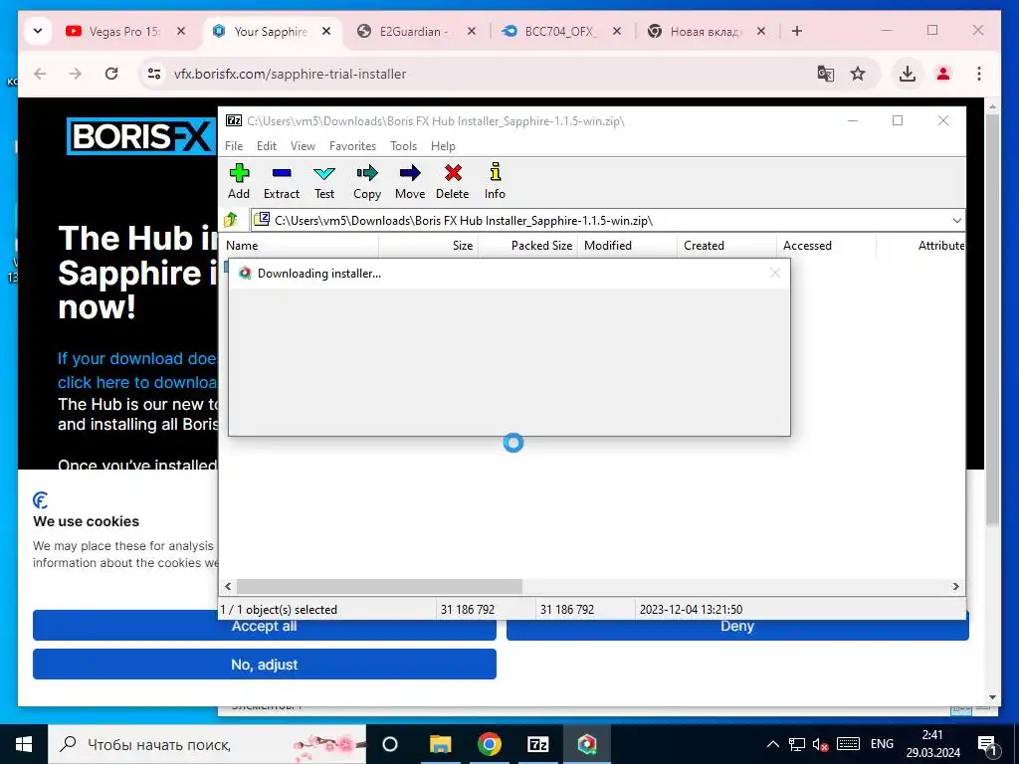Viewport: 1019px width, 764px height.
Task: Switch to the Vegas Pro 15 tab
Action: (124, 31)
